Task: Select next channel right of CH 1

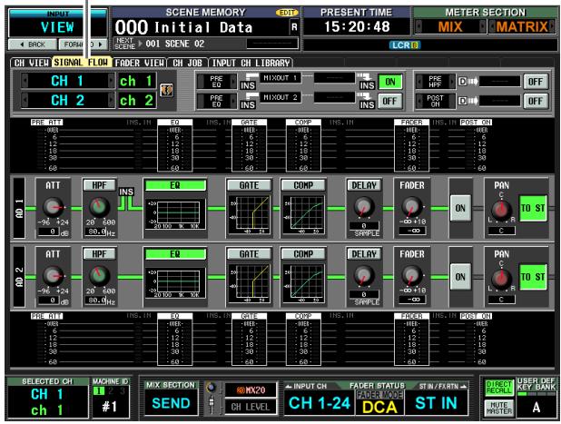Action: (x=112, y=81)
